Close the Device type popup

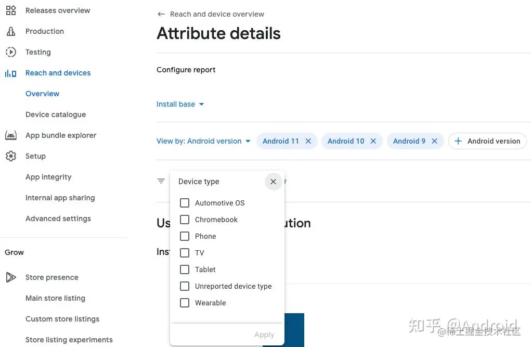tap(273, 182)
